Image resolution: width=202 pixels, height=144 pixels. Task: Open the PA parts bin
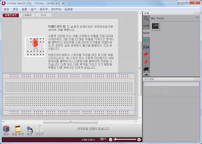[146, 47]
